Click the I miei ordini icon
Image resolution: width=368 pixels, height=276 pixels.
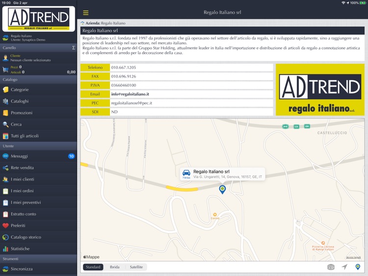click(5, 191)
